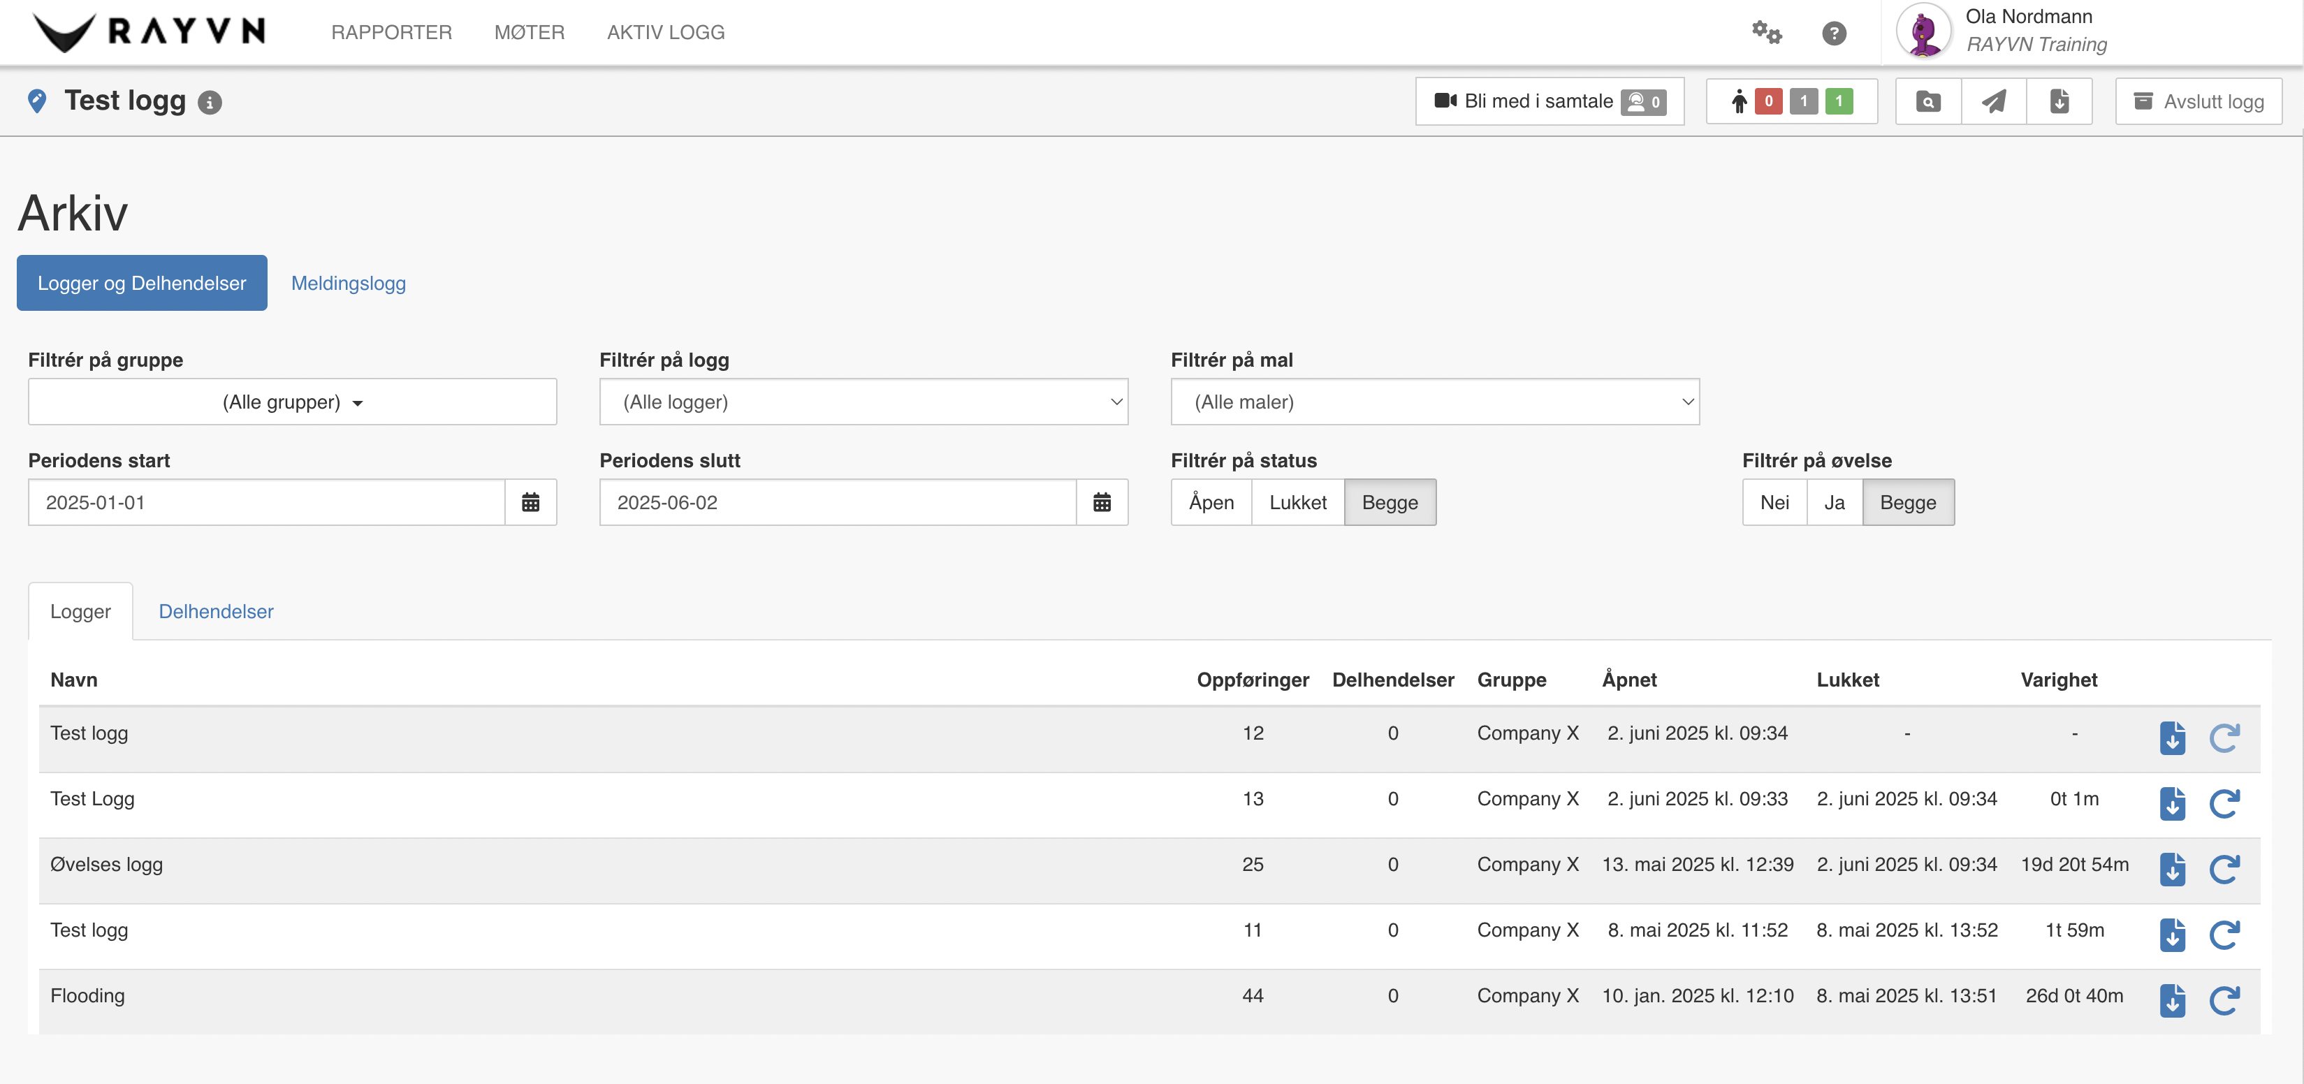This screenshot has height=1084, width=2304.
Task: Click the person status icon with counters
Action: 1738,101
